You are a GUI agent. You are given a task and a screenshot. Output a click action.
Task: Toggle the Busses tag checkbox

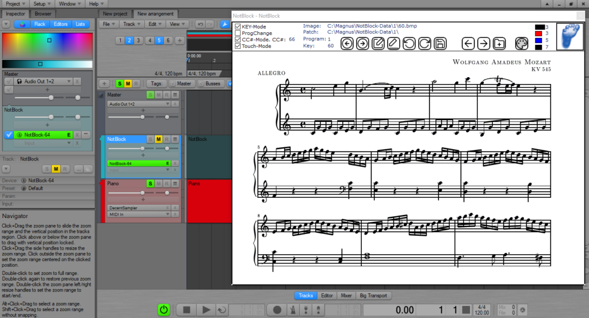(201, 84)
